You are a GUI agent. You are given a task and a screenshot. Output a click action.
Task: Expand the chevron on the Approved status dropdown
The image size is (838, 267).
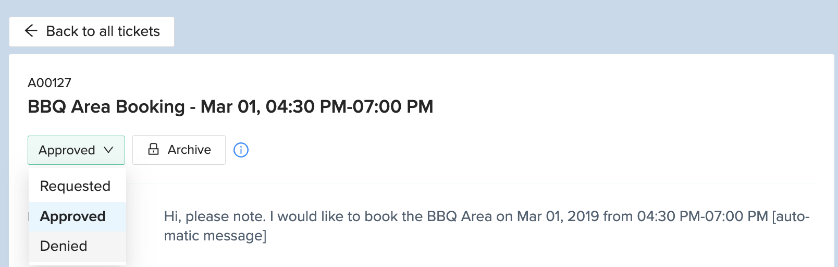108,150
